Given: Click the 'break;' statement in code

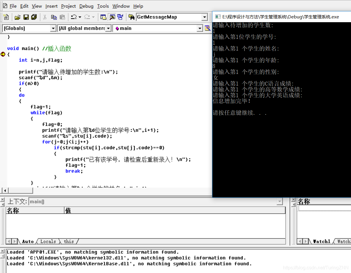Looking at the screenshot, I should (74, 171).
